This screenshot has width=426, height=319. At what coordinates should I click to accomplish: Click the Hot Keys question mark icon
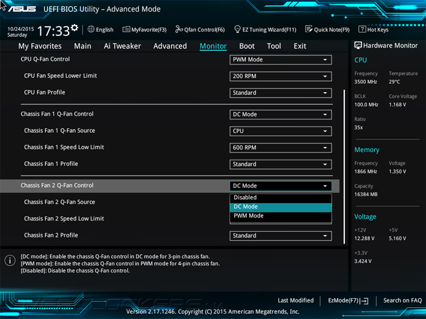(362, 29)
